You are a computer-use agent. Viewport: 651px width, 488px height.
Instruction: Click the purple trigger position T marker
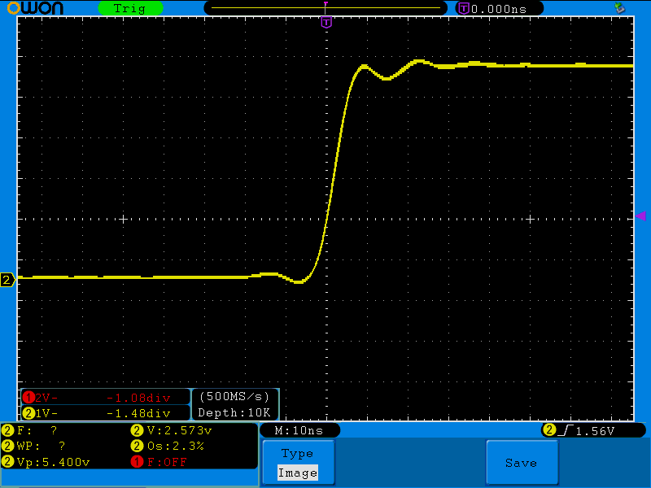[326, 22]
